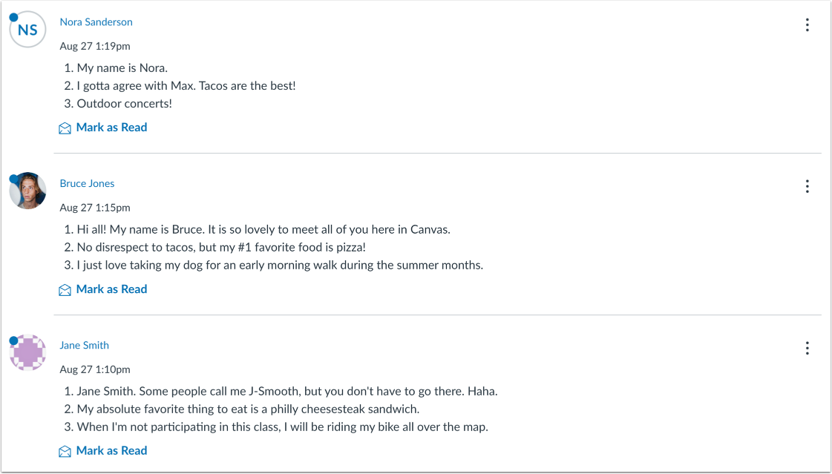The width and height of the screenshot is (832, 474).
Task: Expand the options menu on Jane's reply
Action: click(807, 348)
